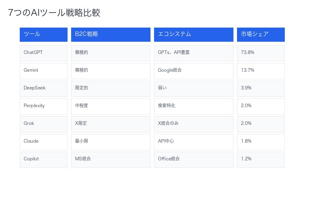Click the Perplexity cell

(43, 106)
